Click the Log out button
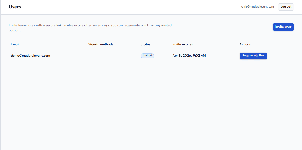Screen dimensions: 302x150 point(286,7)
